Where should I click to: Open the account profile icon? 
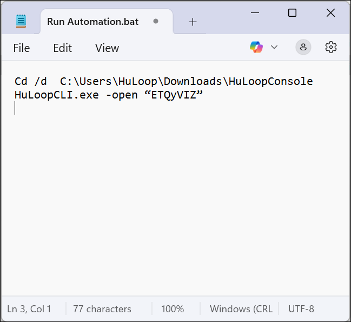tap(303, 47)
